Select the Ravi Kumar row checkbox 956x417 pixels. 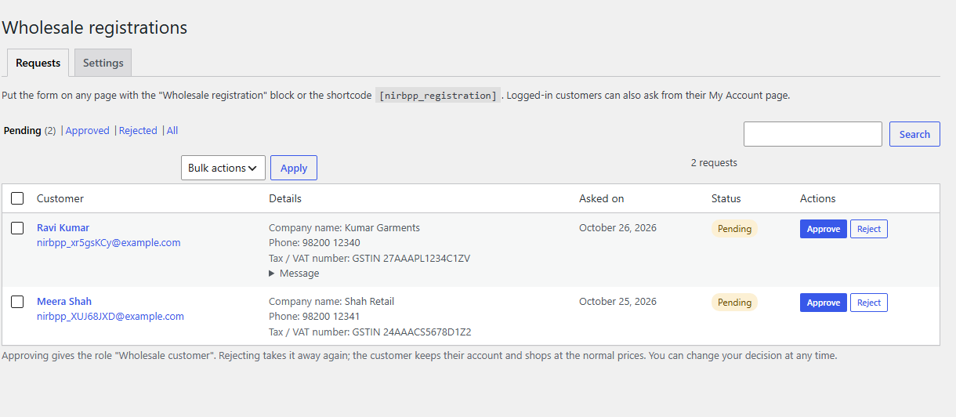point(17,228)
